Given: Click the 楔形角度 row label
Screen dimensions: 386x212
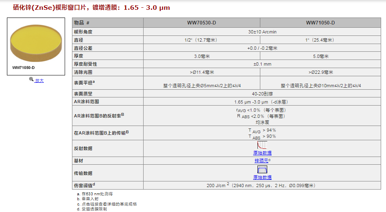Looking at the screenshot, I should [83, 31].
